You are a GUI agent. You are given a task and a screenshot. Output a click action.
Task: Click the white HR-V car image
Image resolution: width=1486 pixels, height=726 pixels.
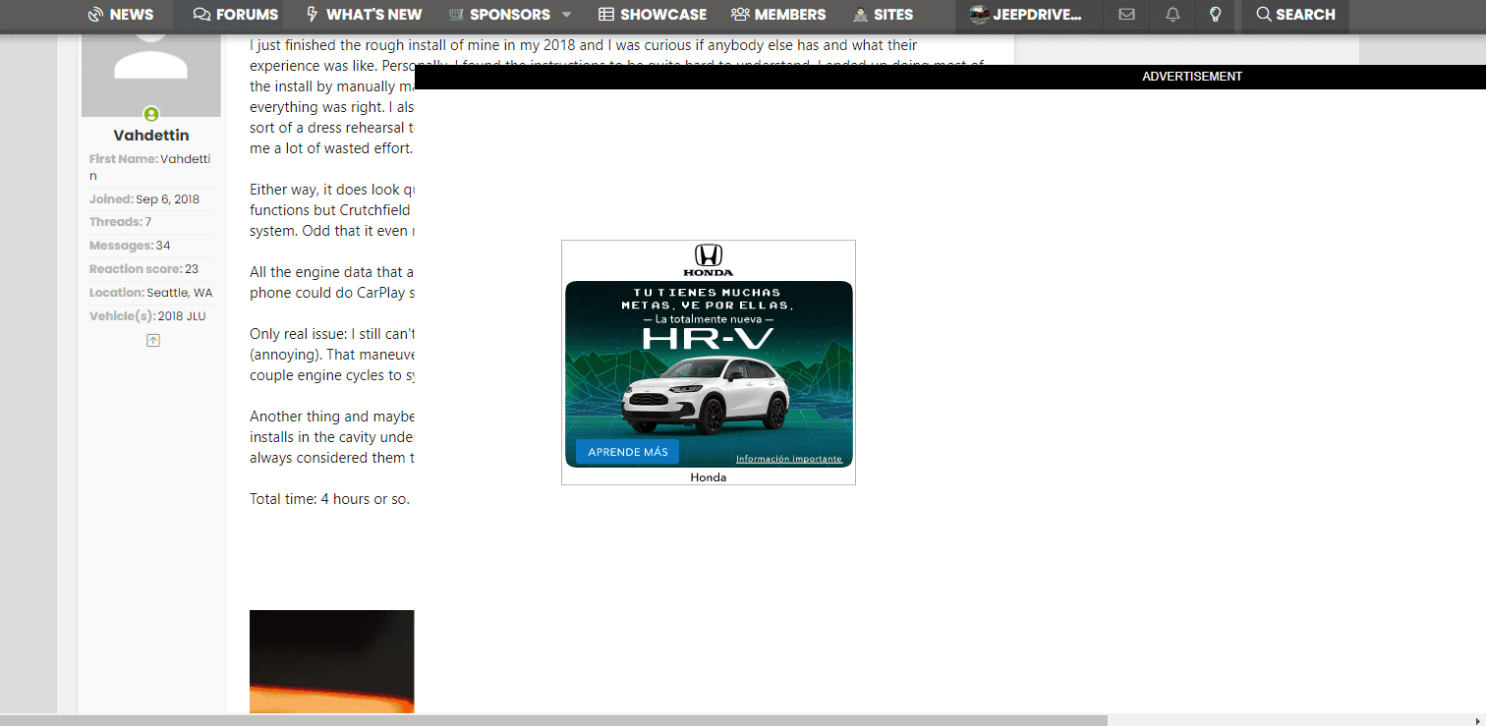pos(707,395)
